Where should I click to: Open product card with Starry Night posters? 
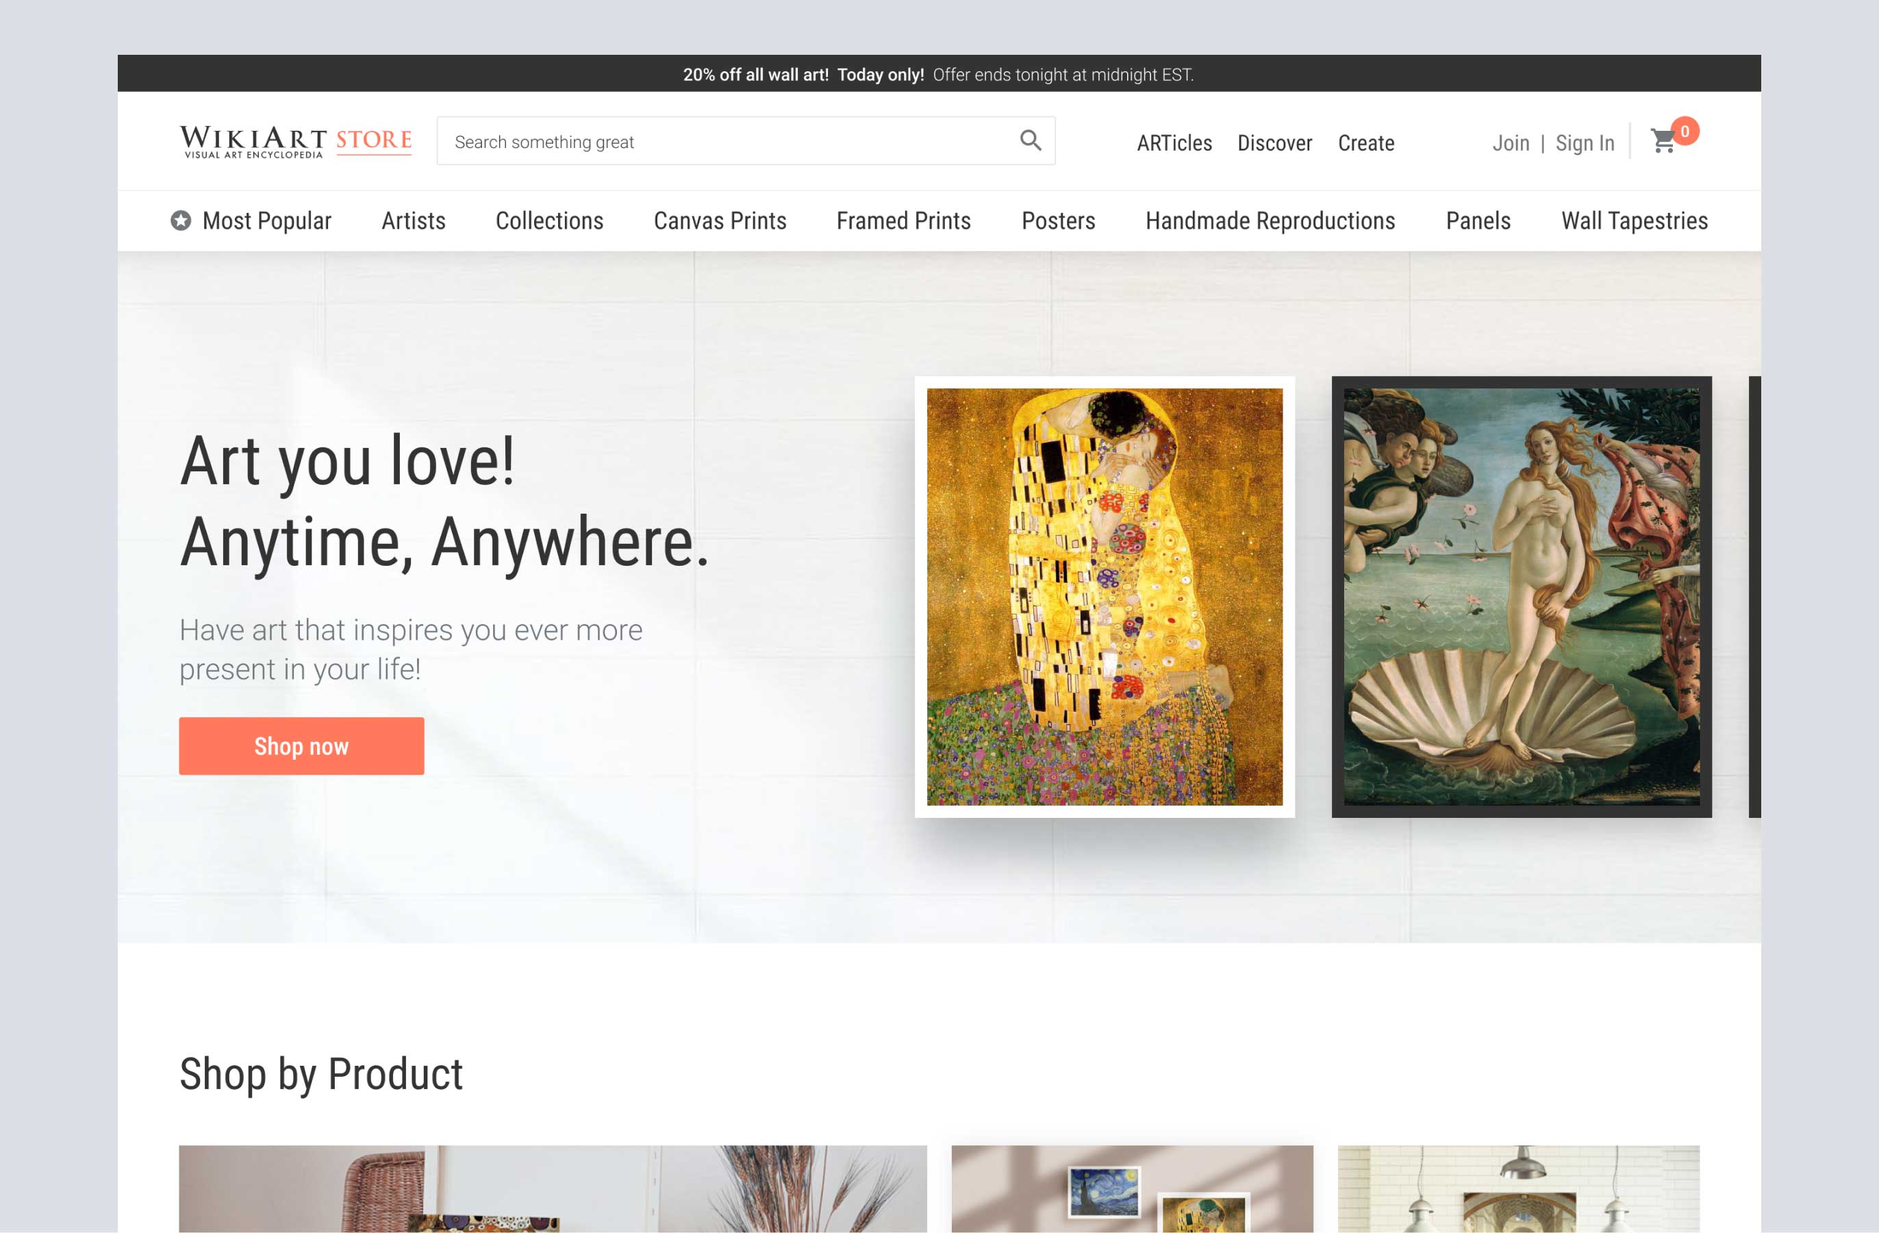1132,1188
